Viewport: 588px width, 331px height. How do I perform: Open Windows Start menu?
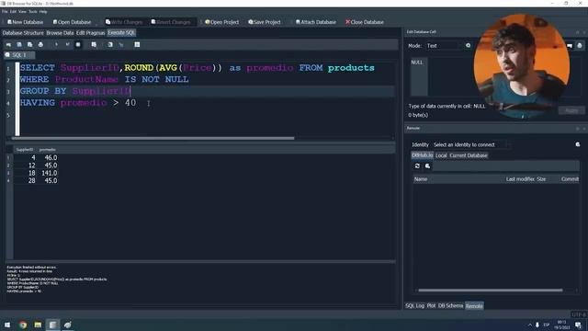tap(7, 325)
